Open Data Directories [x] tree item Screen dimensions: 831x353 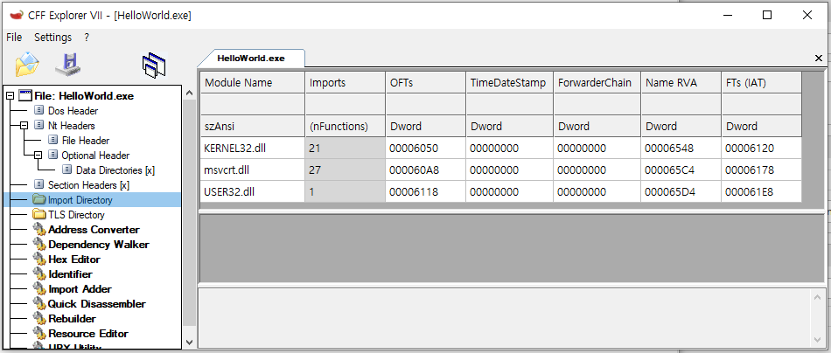coord(115,170)
